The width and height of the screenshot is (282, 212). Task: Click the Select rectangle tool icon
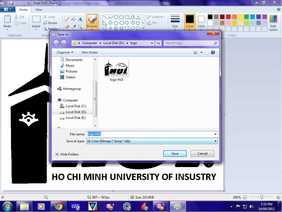(x=36, y=19)
